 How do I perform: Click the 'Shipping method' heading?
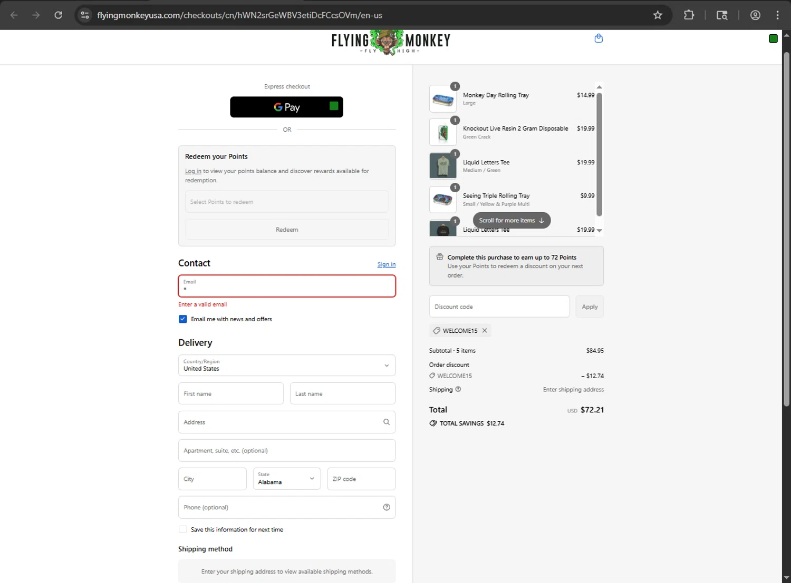pos(205,549)
